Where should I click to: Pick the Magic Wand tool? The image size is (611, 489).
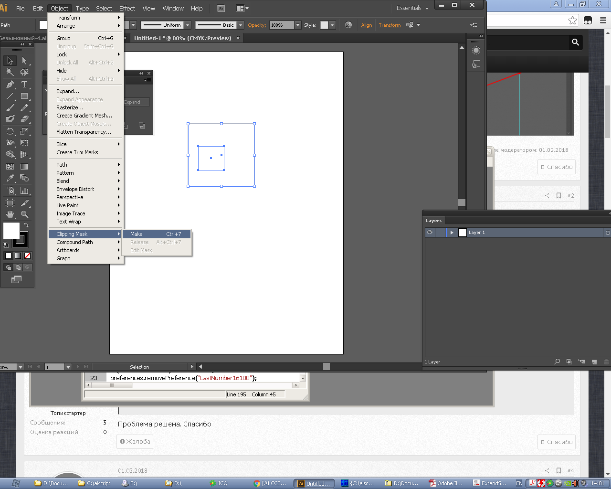10,72
